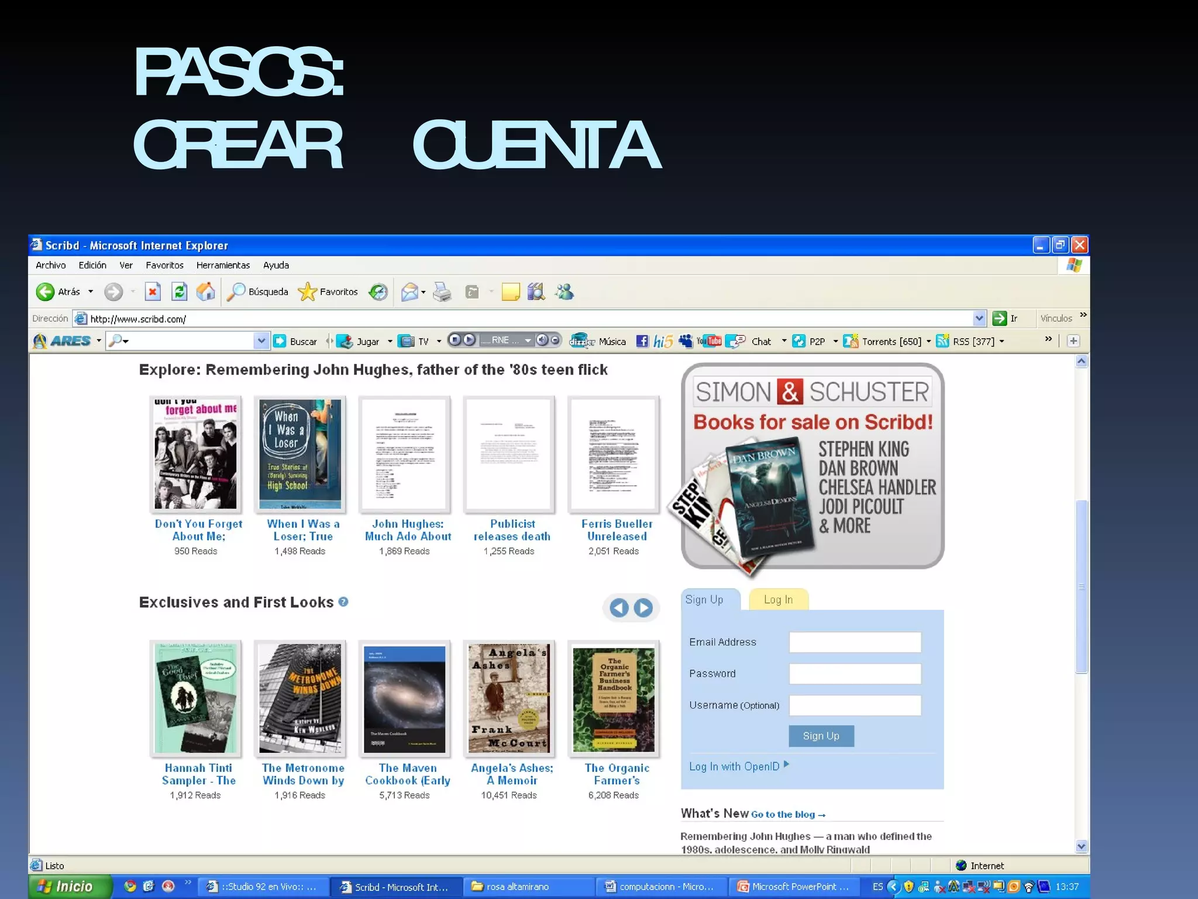Click the previous arrow in Exclusives carousel

[619, 608]
